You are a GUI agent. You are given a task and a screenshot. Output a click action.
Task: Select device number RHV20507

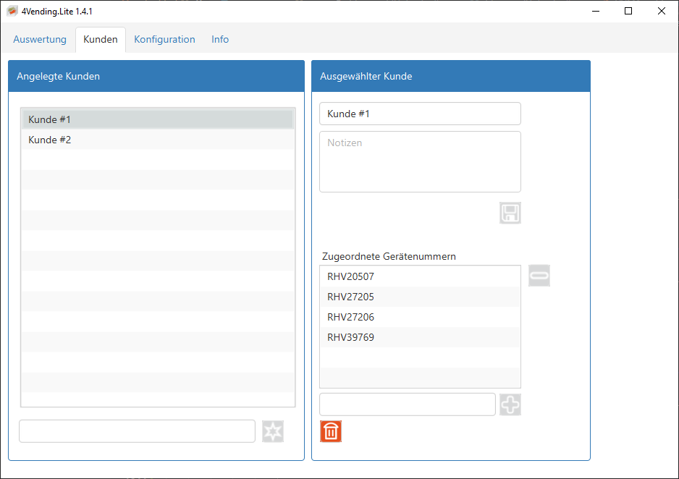pos(420,276)
